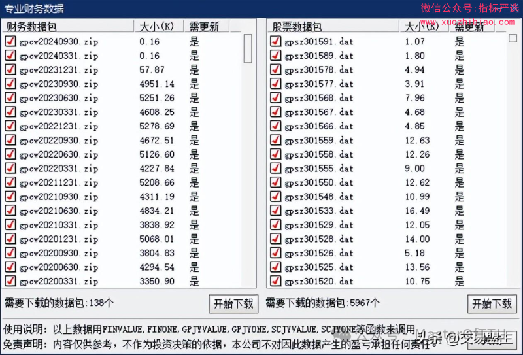Sort financial list by 大小(K) header
523x355 pixels.
point(159,26)
